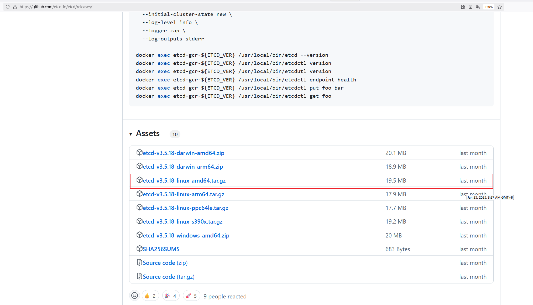Download etcd-v3.5.18-linux-arm64.tar.gz
Screen dimensions: 533x305
(184, 194)
